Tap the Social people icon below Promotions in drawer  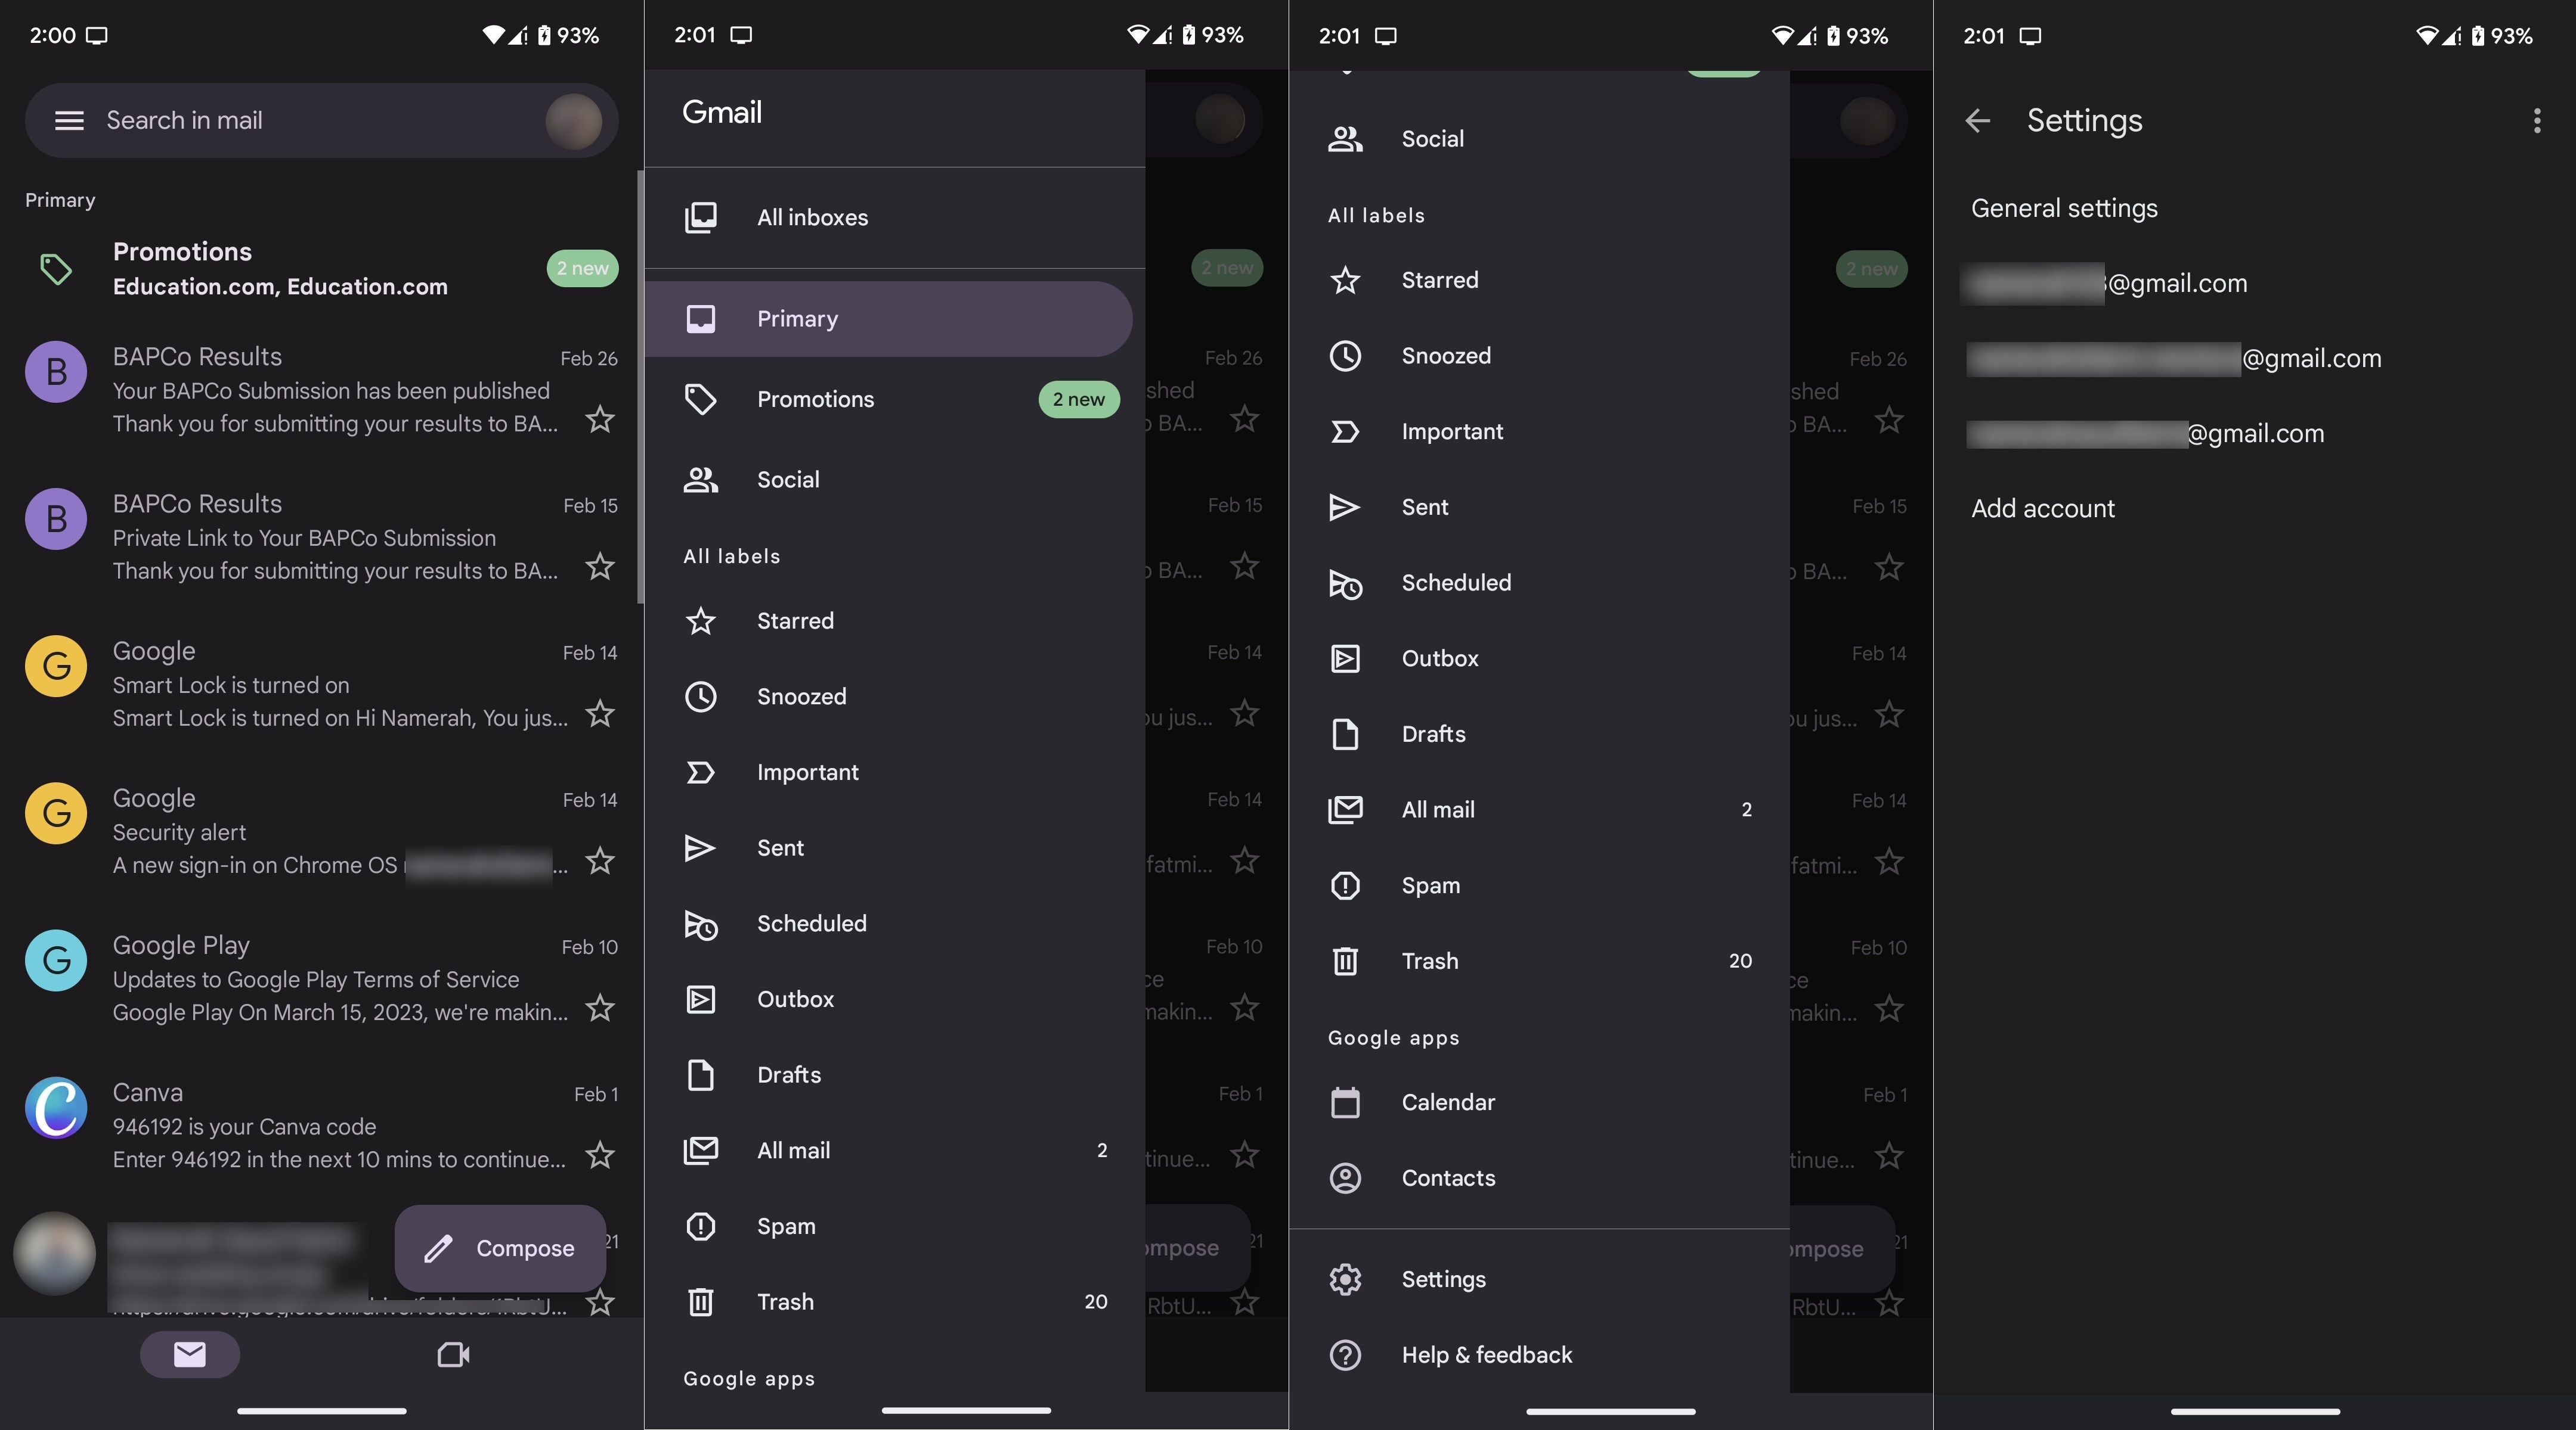[x=701, y=480]
